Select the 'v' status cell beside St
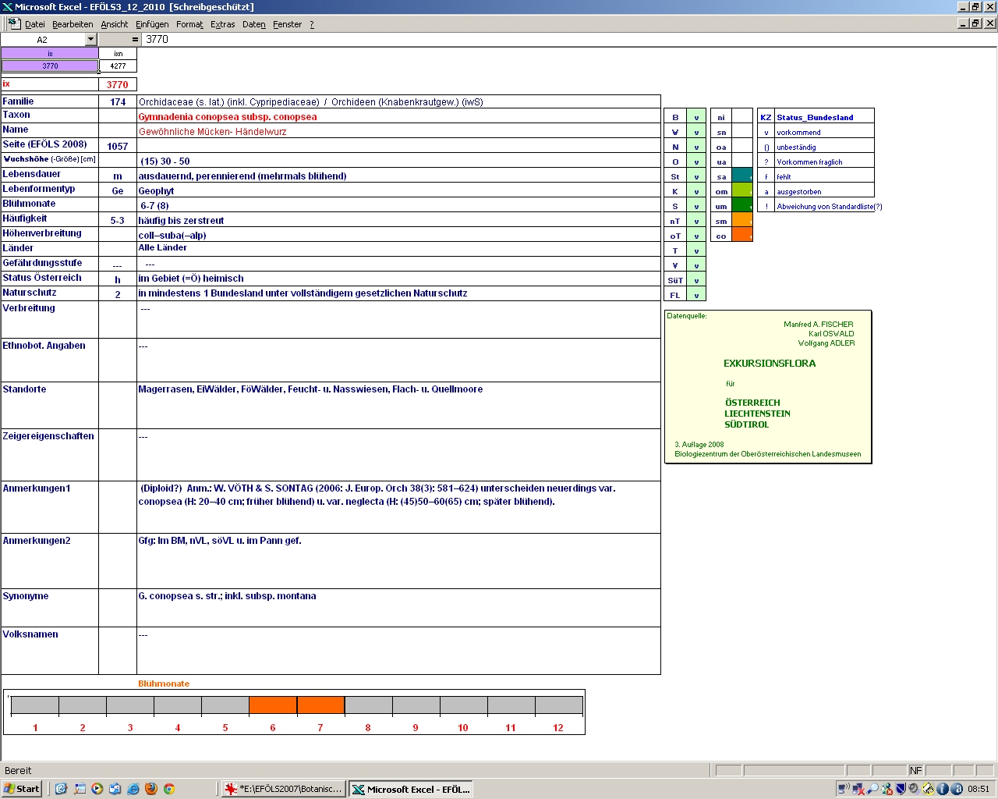 click(x=696, y=177)
